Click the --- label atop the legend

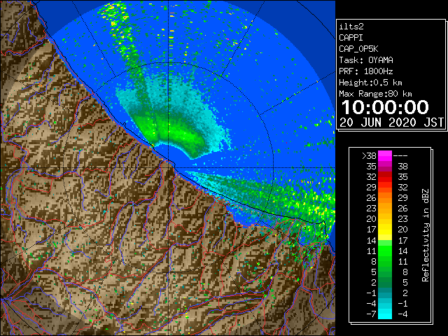400,156
